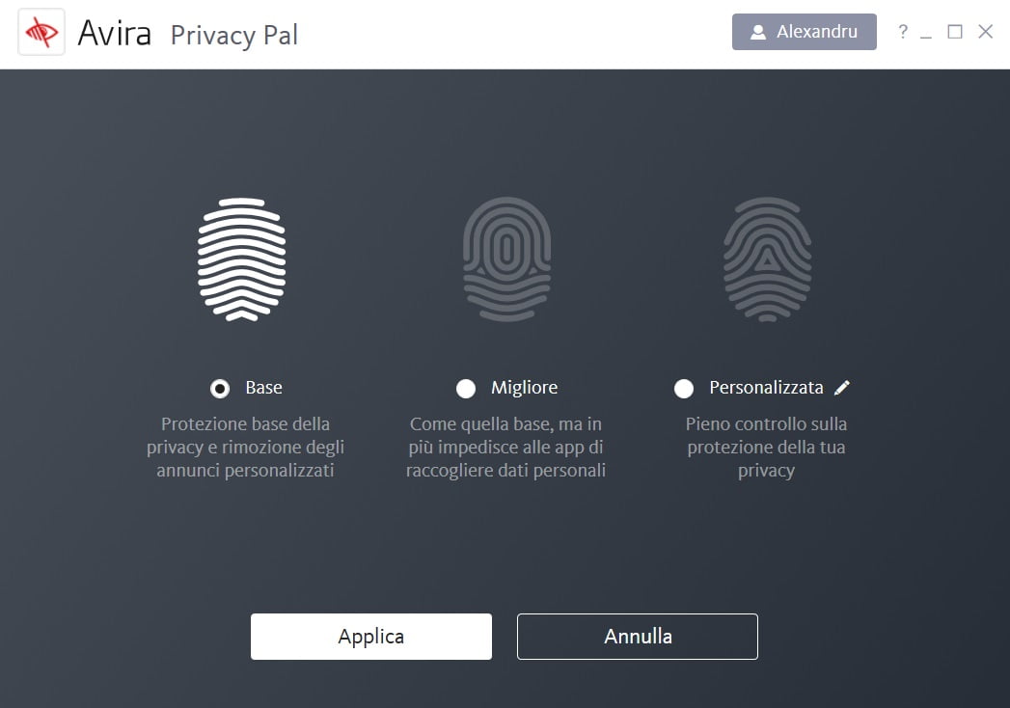This screenshot has width=1010, height=708.
Task: Choose the Personalizzata radio button
Action: [683, 389]
